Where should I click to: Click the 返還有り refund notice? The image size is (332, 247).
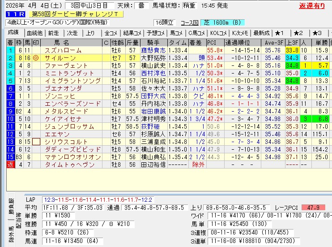(x=312, y=6)
